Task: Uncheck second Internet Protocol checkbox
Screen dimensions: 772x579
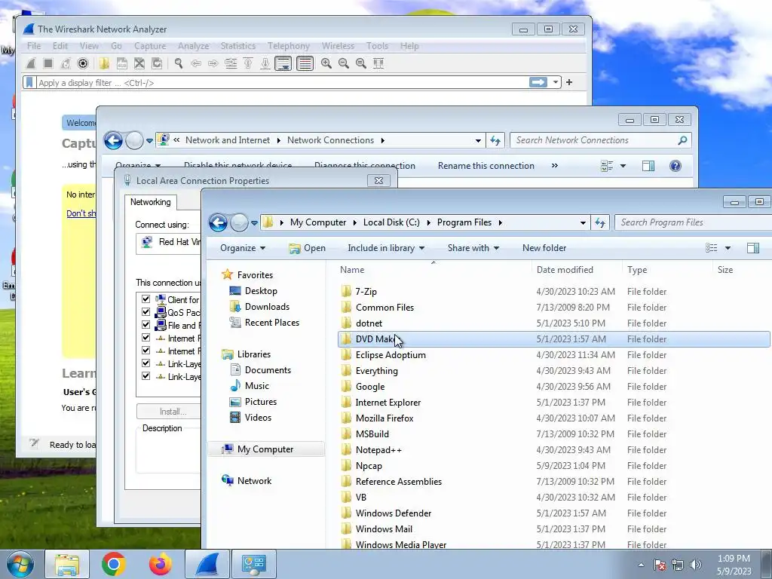Action: point(146,350)
